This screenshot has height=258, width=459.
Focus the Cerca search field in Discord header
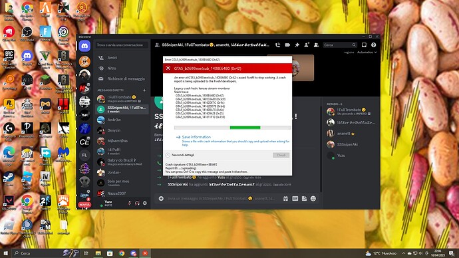[339, 45]
